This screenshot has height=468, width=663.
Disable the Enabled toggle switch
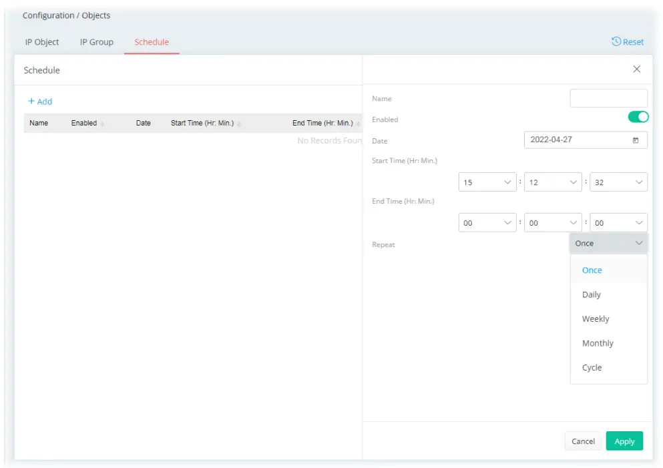click(x=638, y=116)
